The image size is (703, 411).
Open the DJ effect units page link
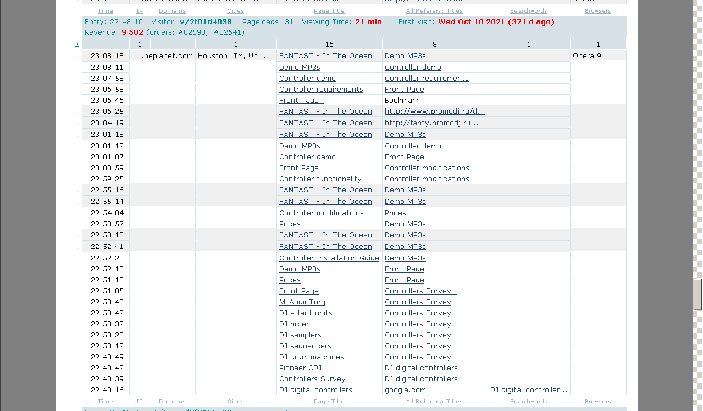coord(306,313)
